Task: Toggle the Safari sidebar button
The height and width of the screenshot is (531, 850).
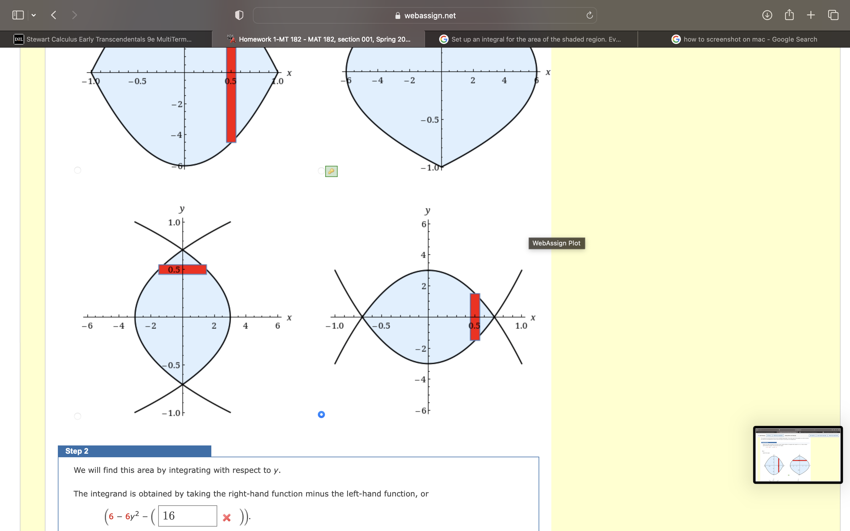Action: click(x=18, y=15)
